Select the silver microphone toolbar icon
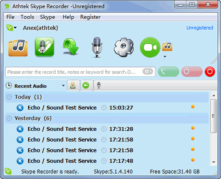 97,47
